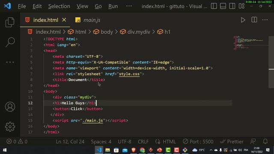
Task: Open red Camtasia recorder icon in taskbar
Action: (x=176, y=150)
